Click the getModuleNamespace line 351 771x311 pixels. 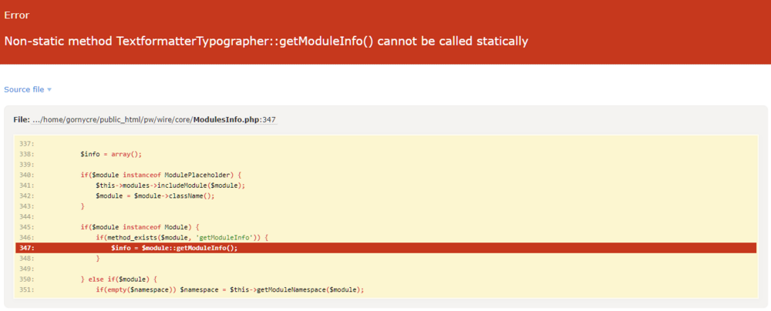[x=229, y=289]
